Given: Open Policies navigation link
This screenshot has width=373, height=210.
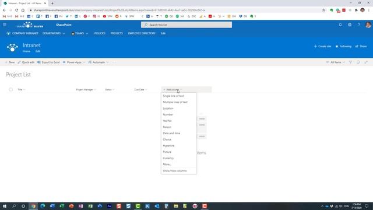Looking at the screenshot, I should point(100,33).
